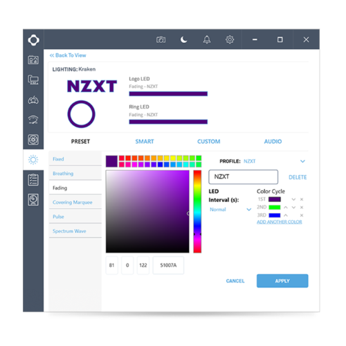Screen dimensions: 346x346
Task: Select the ring LED preview circle
Action: (81, 114)
